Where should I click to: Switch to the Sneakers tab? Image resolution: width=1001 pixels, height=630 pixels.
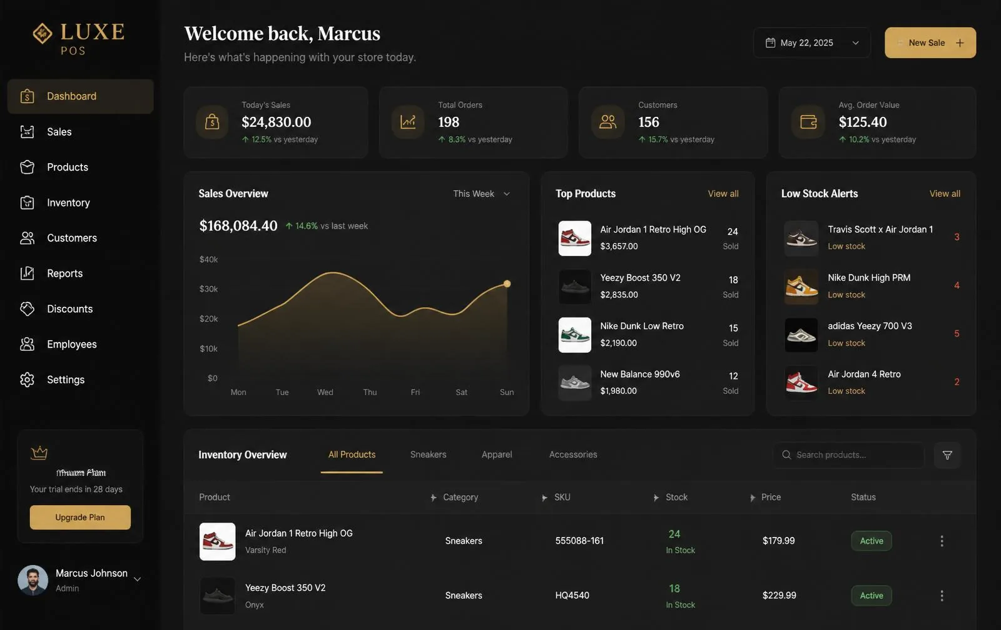[429, 455]
